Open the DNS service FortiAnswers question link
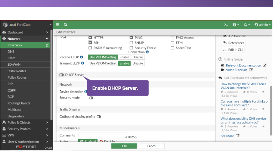 243,120
